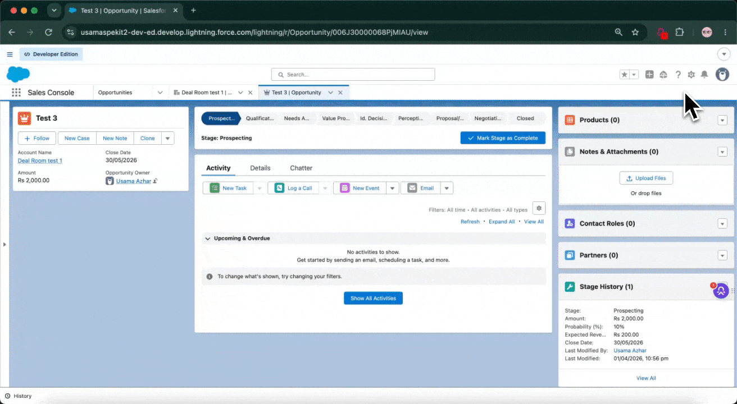Open the Log a Call dropdown arrow
737x404 pixels.
[x=325, y=188]
